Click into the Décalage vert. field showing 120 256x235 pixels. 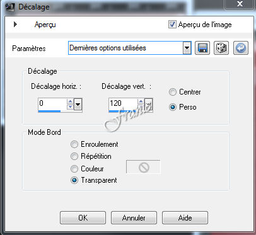tap(123, 103)
